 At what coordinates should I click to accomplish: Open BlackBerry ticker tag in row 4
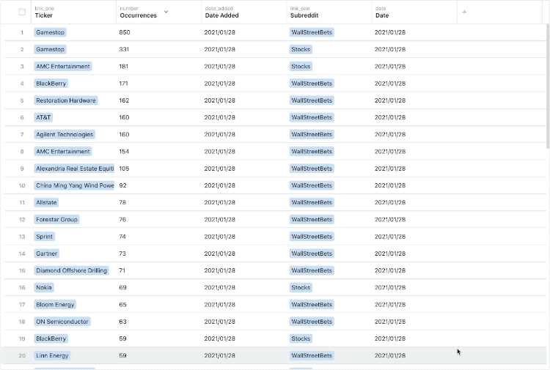[51, 84]
